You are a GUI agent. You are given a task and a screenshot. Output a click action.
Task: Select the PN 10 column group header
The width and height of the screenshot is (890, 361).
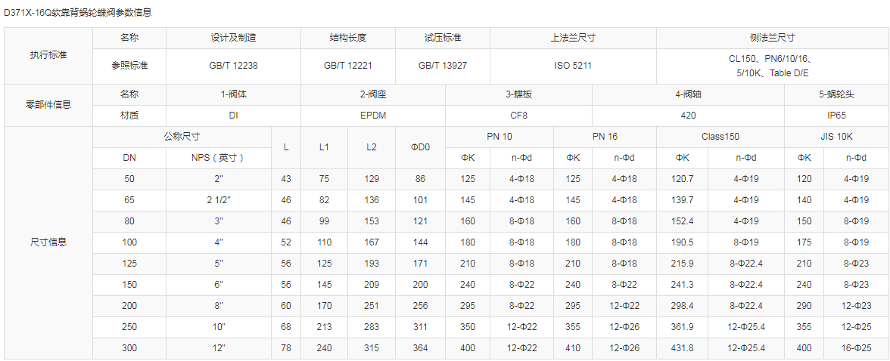(499, 137)
